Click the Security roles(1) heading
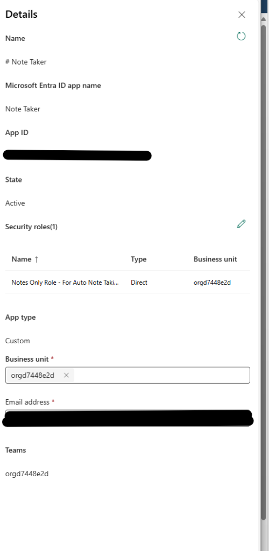This screenshot has height=551, width=269. click(x=31, y=227)
